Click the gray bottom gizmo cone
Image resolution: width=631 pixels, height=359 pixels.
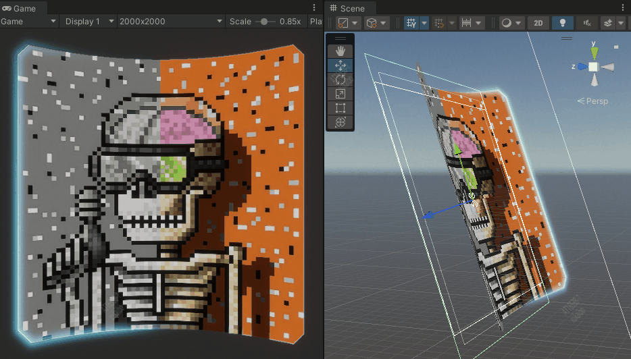point(594,80)
